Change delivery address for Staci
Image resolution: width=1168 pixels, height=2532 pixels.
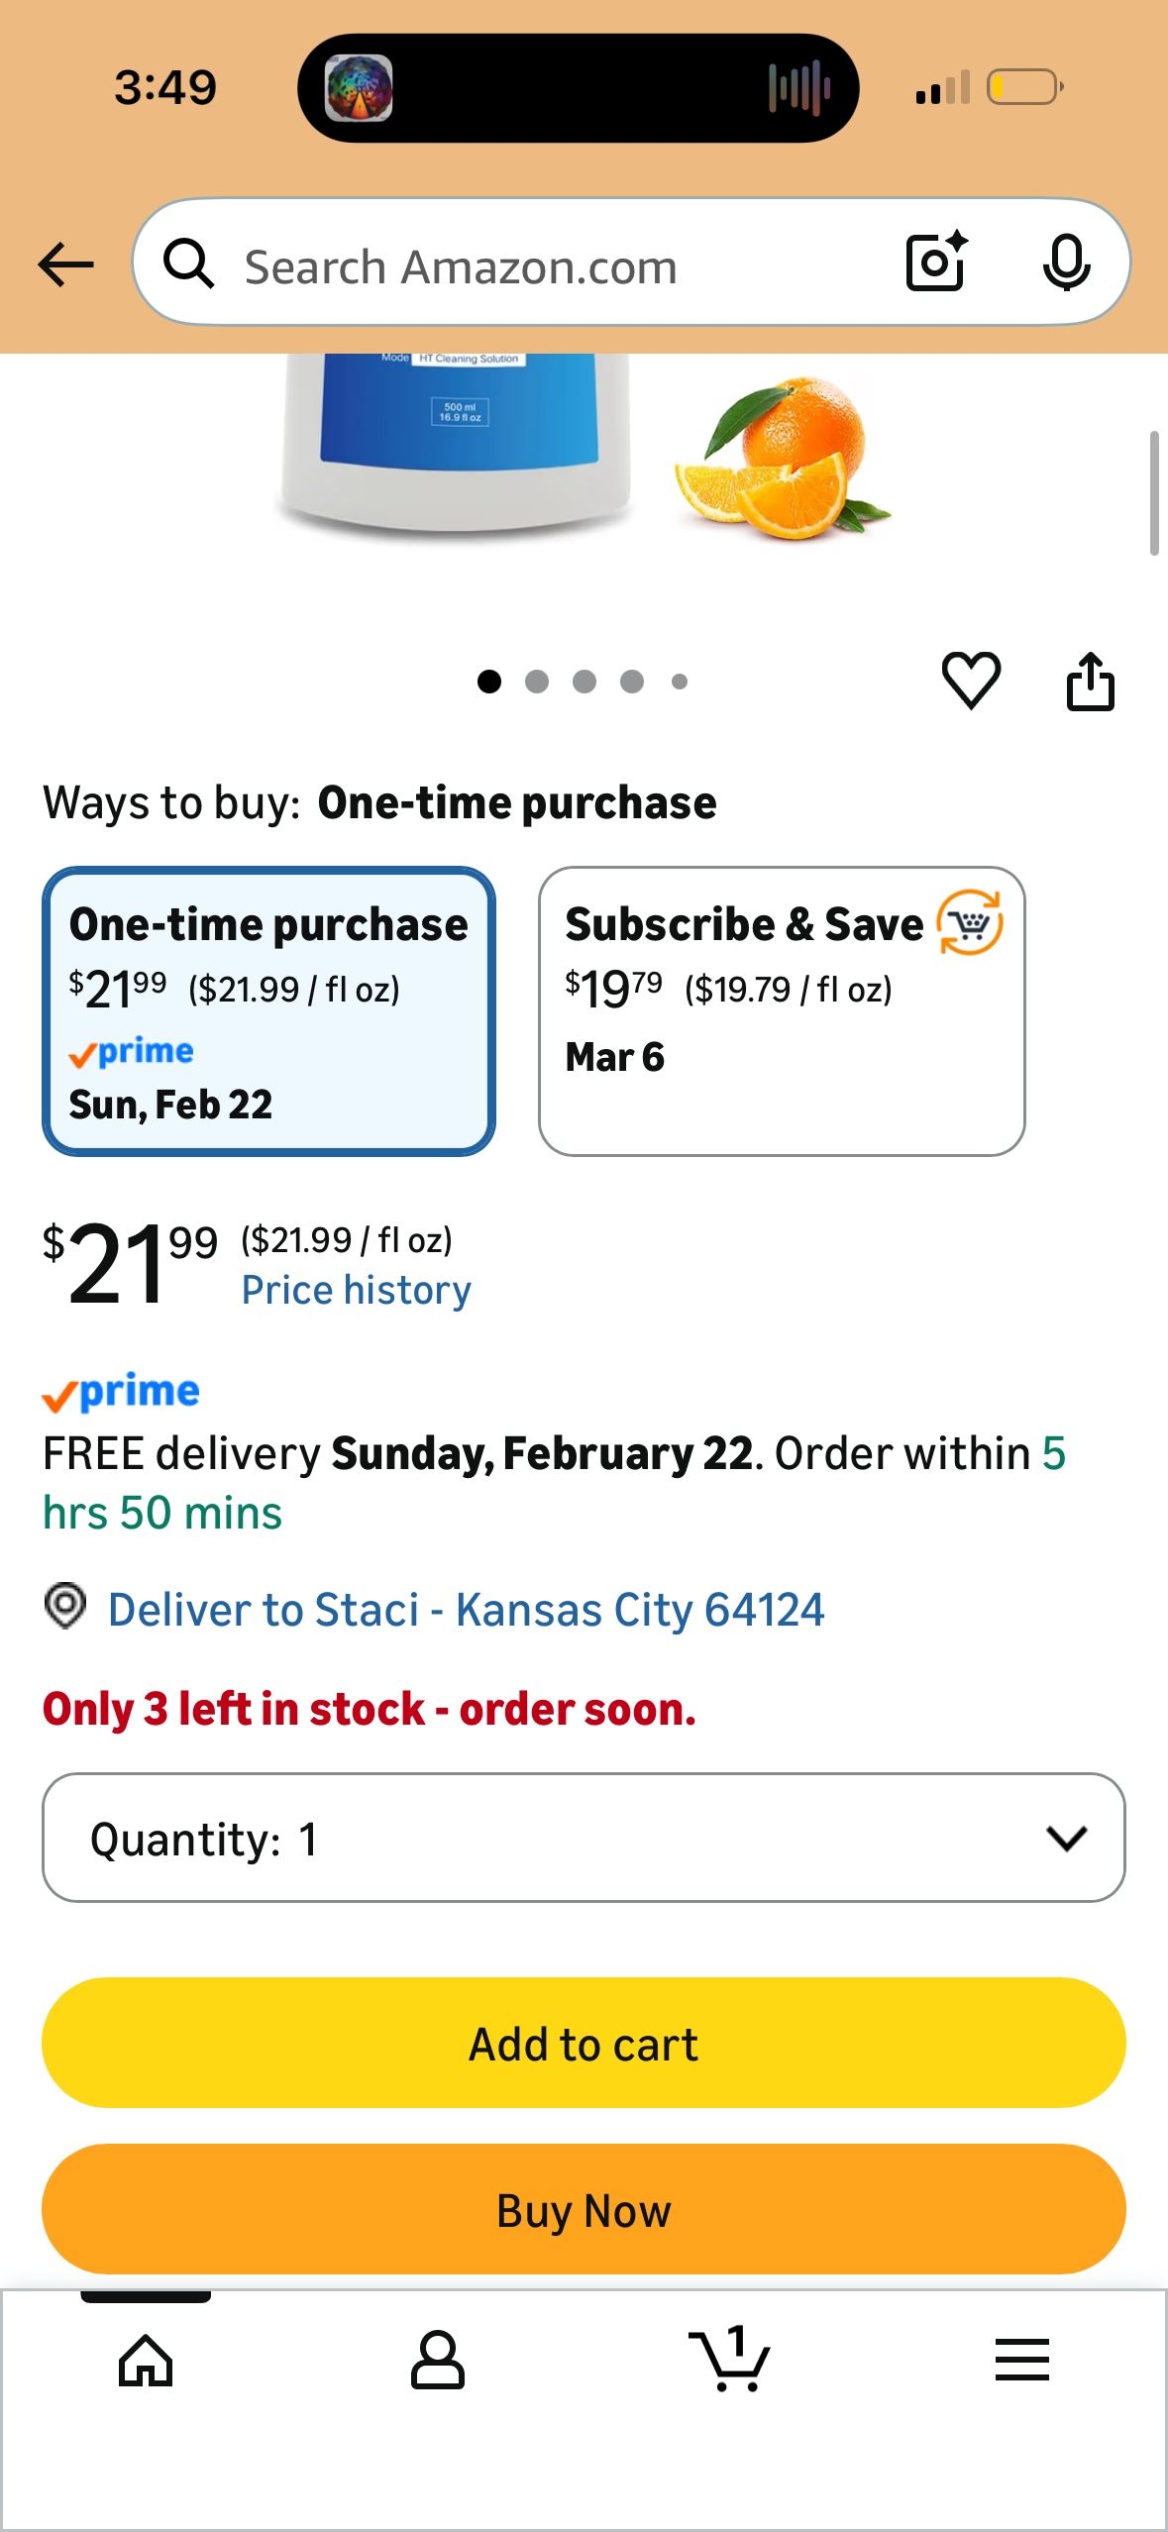(x=466, y=1609)
